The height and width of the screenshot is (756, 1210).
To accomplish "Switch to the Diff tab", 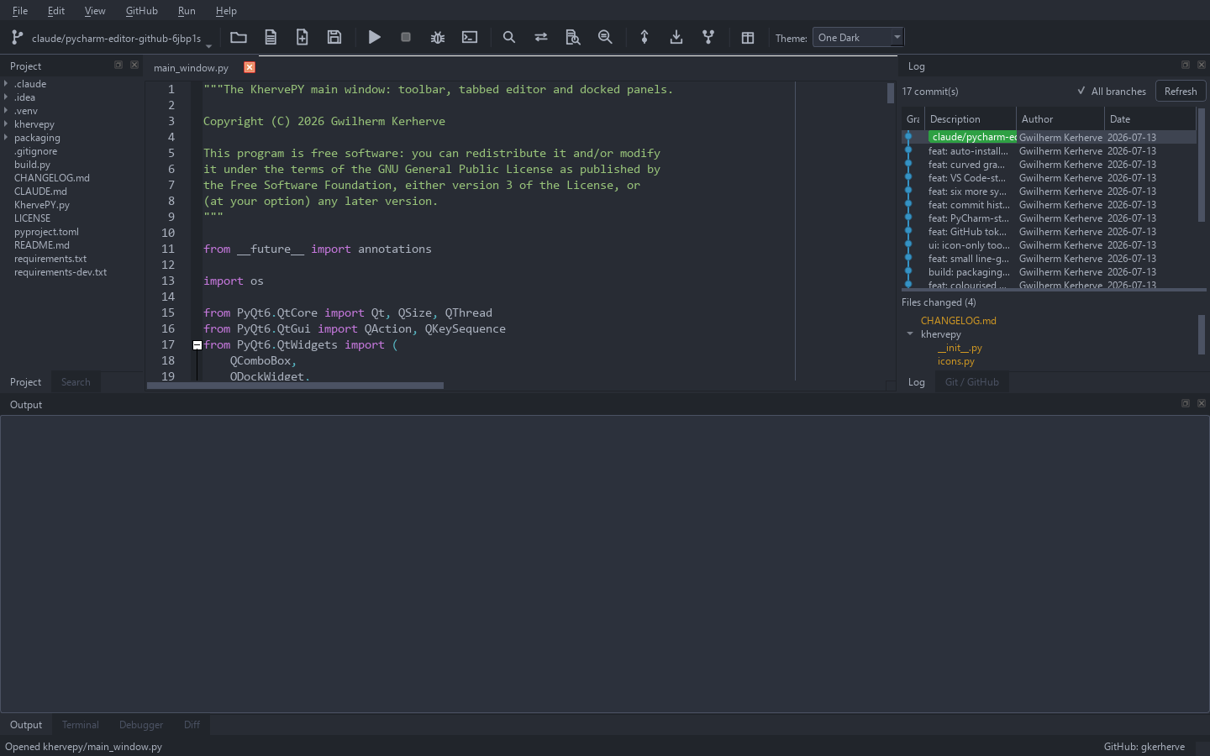I will coord(192,725).
